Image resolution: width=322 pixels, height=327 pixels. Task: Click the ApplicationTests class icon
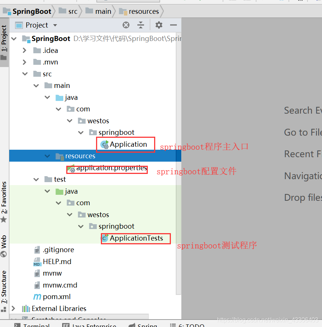pos(105,238)
